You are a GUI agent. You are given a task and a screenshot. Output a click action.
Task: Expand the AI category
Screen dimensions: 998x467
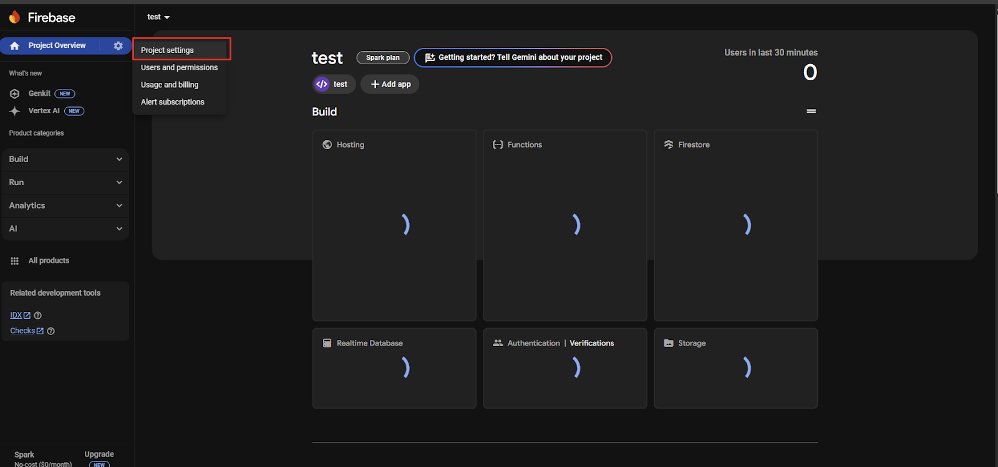pyautogui.click(x=65, y=229)
